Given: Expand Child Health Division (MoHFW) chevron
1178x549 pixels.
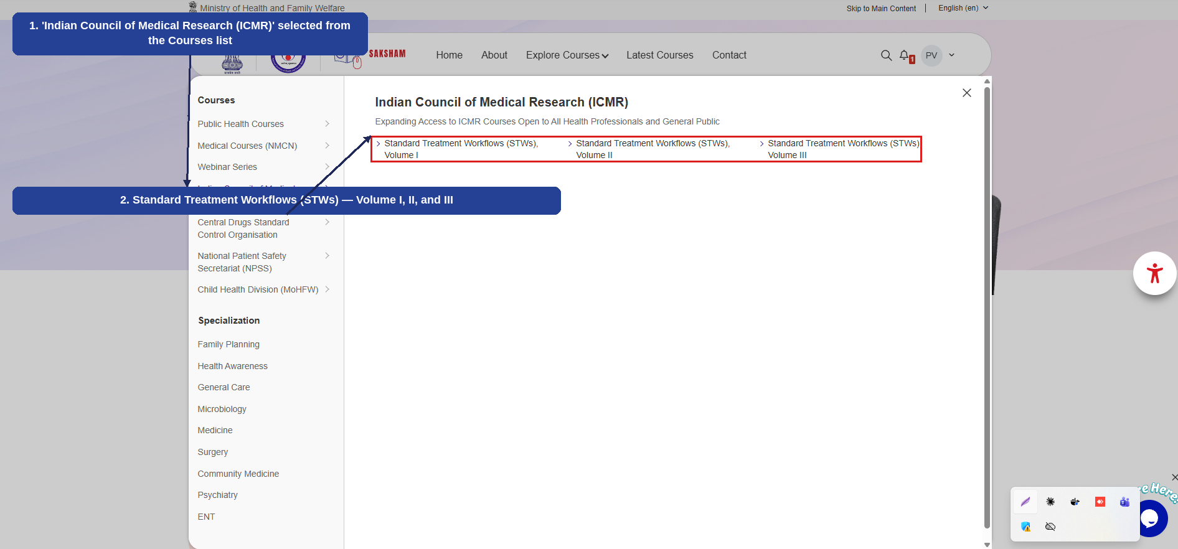Looking at the screenshot, I should 327,289.
